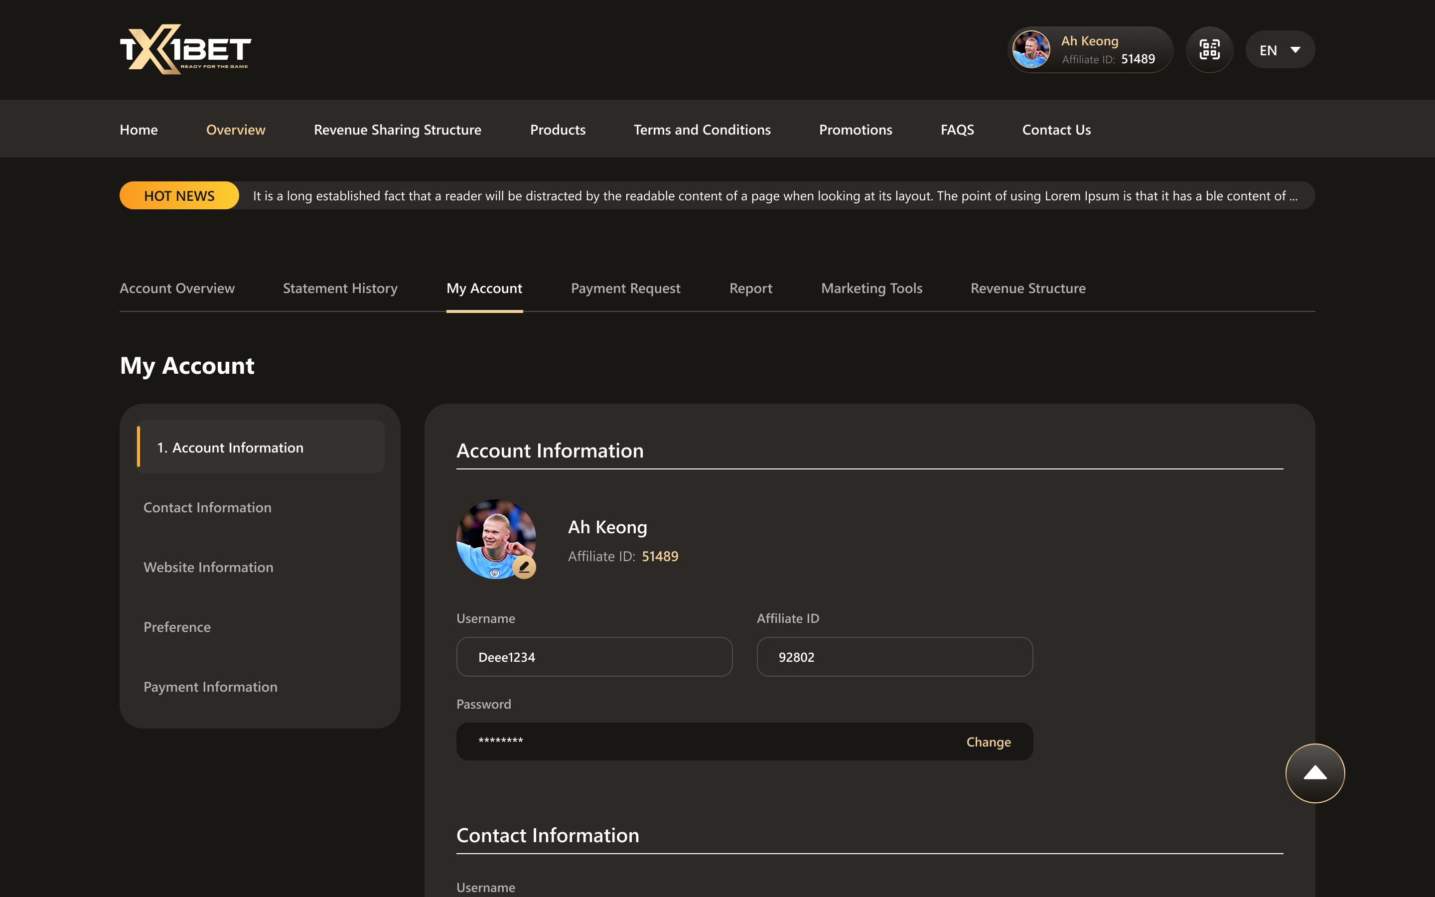Image resolution: width=1435 pixels, height=897 pixels.
Task: Switch to Statement History tab
Action: 340,289
